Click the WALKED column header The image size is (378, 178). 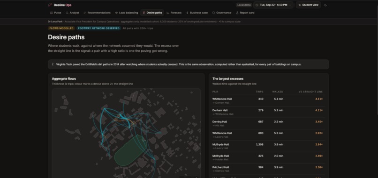(278, 92)
